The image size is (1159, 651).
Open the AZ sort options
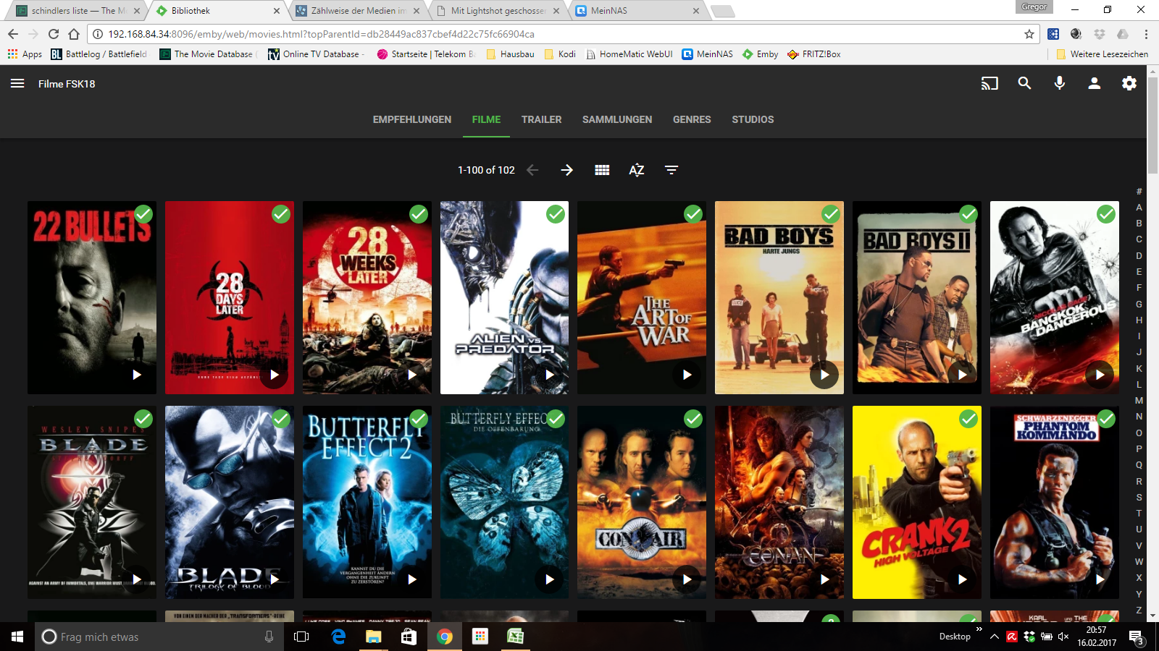[x=637, y=170]
